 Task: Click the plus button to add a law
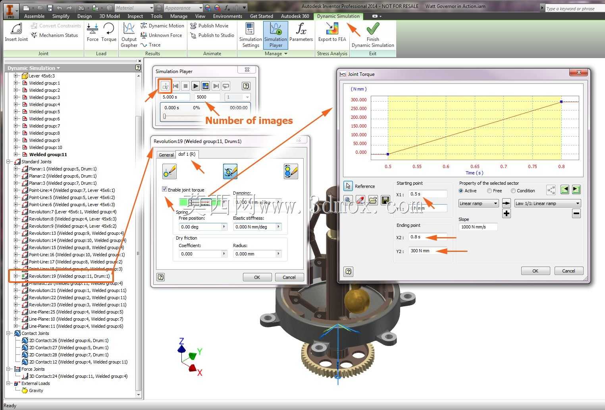tap(507, 213)
